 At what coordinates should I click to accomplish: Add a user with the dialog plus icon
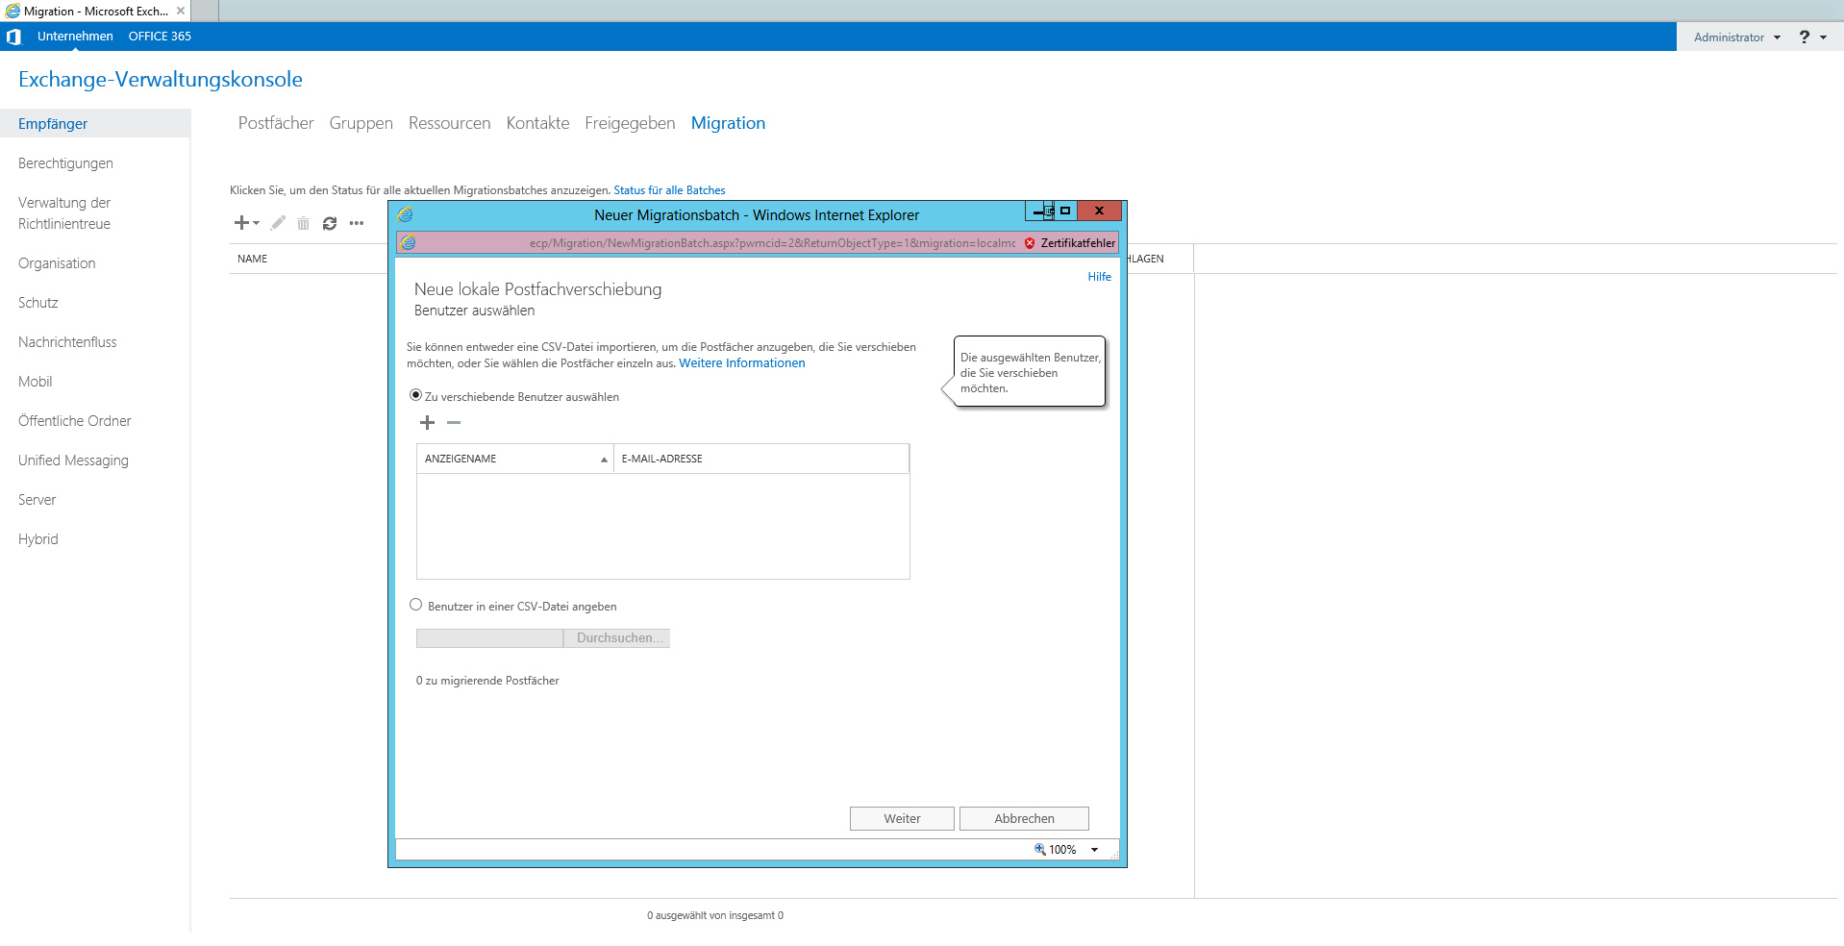428,423
